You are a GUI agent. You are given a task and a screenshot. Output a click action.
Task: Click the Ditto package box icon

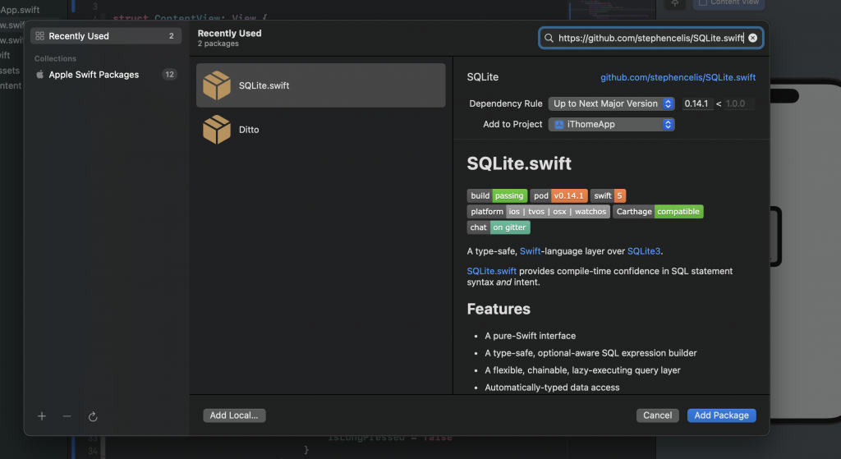pyautogui.click(x=217, y=130)
